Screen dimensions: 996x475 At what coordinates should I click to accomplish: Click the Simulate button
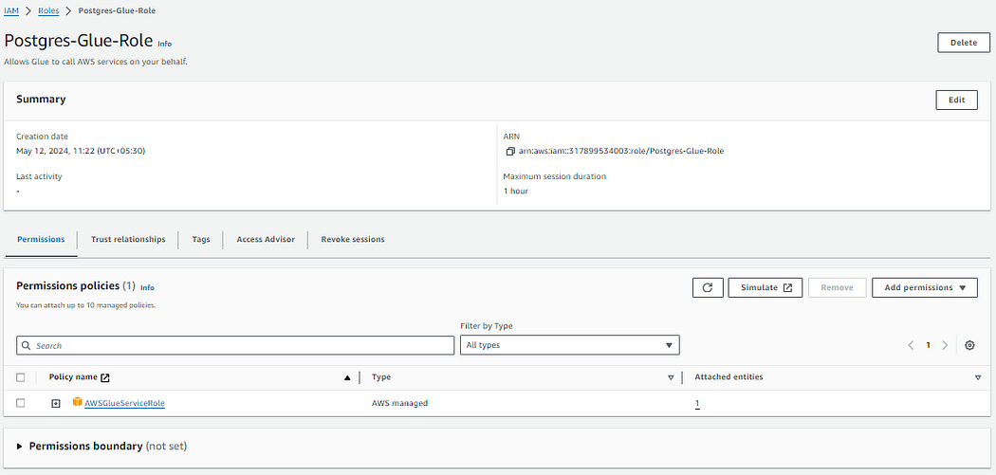click(765, 287)
